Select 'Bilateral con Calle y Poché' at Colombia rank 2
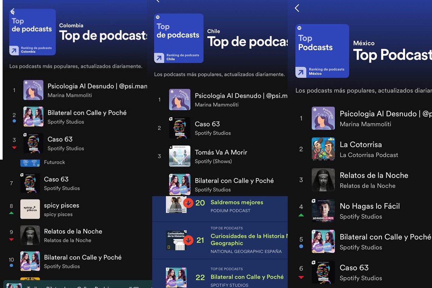432x288 pixels. point(87,113)
